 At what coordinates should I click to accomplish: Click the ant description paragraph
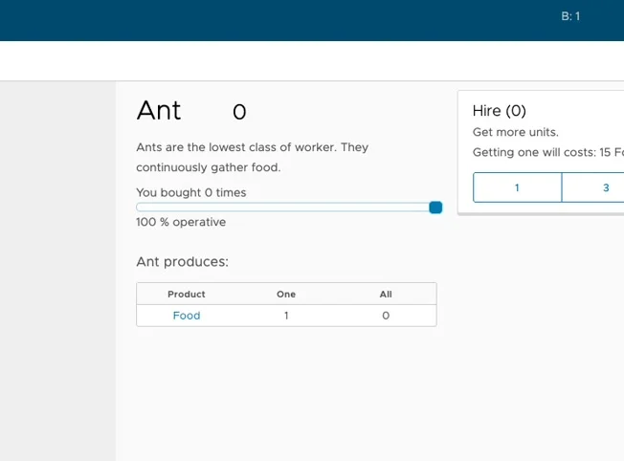[x=252, y=157]
